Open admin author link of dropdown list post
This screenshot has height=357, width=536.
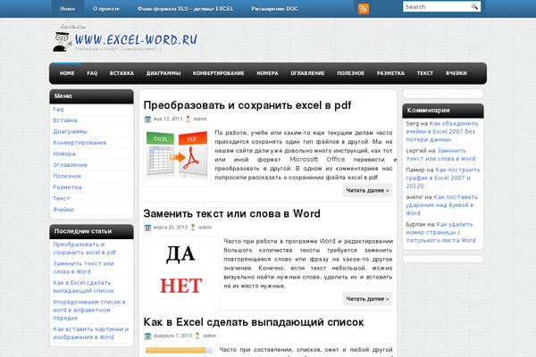[210, 336]
